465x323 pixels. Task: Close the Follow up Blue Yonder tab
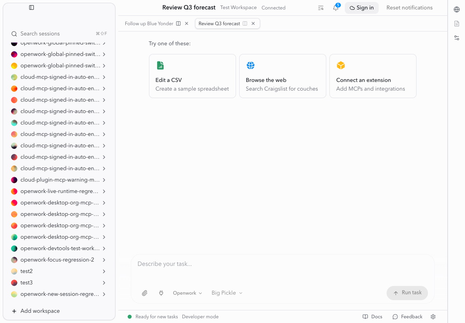point(186,23)
